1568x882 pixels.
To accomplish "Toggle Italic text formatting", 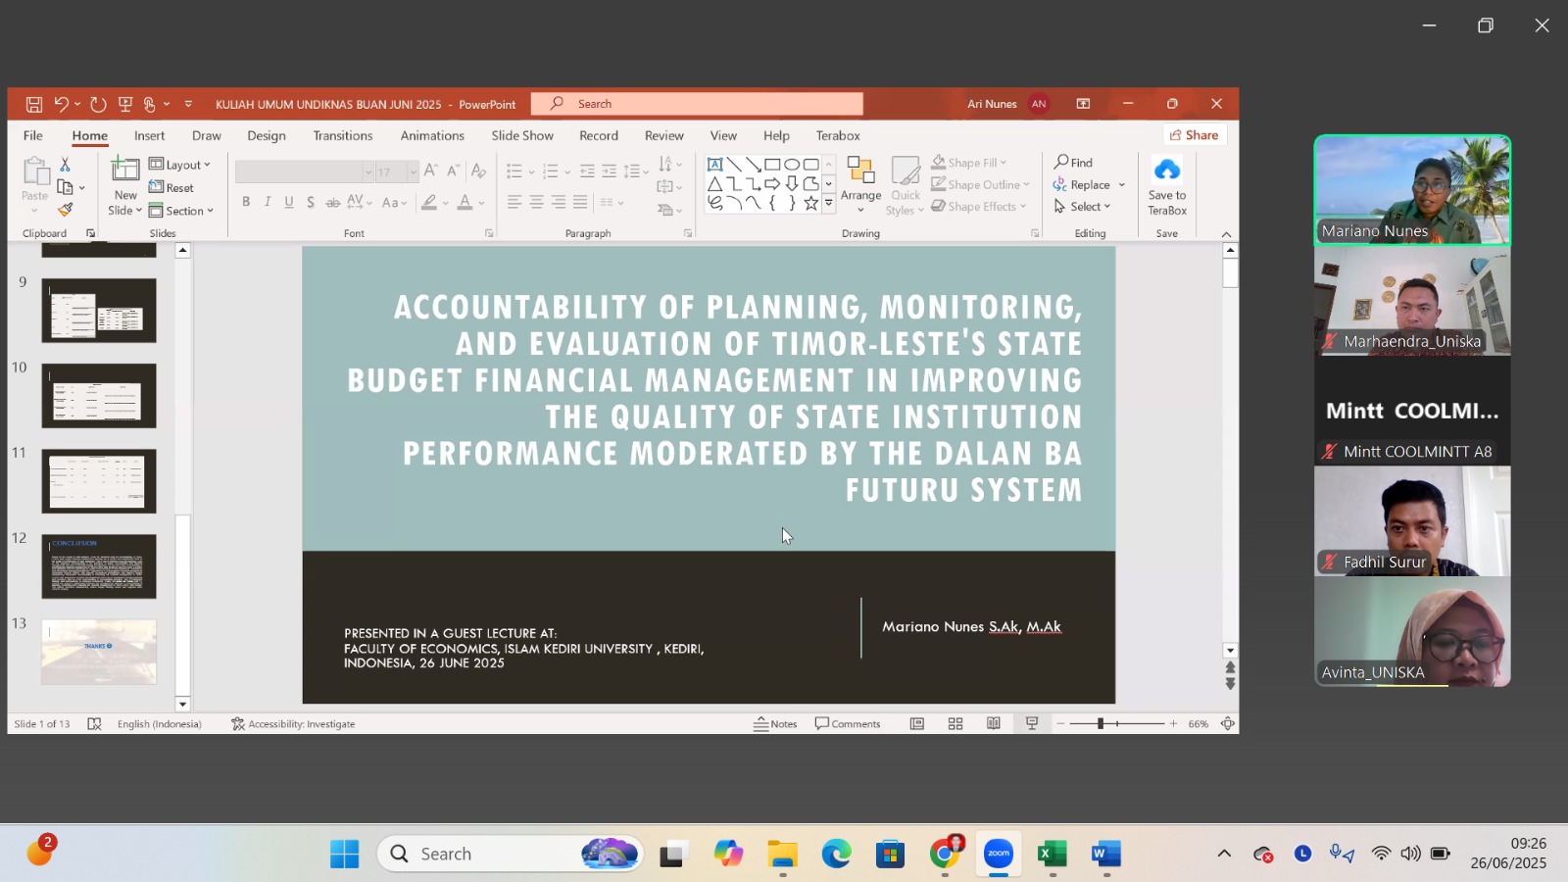I will coord(268,202).
